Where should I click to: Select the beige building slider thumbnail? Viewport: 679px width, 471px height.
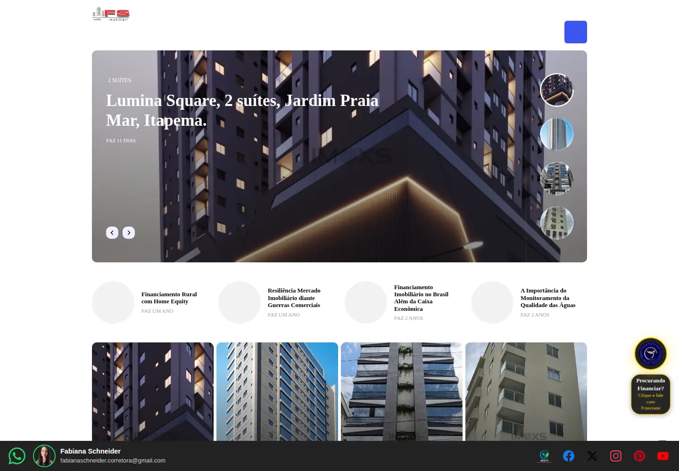[x=557, y=223]
